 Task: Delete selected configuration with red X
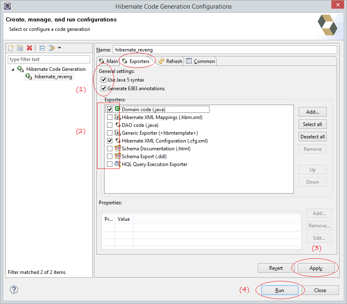click(x=30, y=48)
